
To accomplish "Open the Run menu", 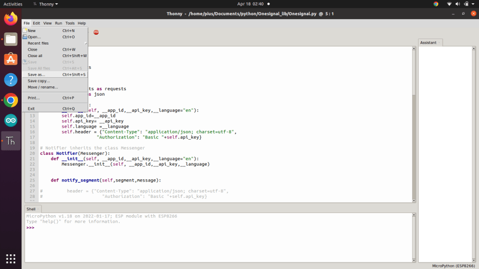I will click(x=58, y=23).
